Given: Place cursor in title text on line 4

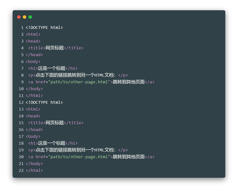Looking at the screenshot, I should 54,48.
